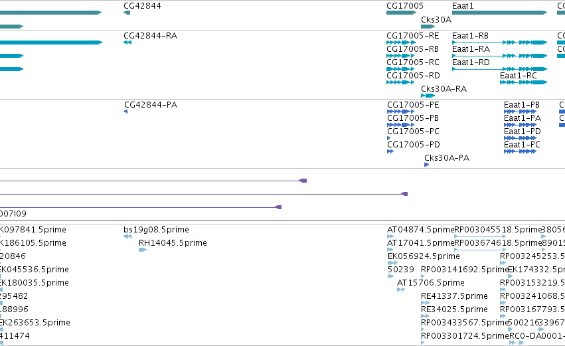Select EST RE41337.5prime
This screenshot has width=565, height=346.
coord(454,296)
